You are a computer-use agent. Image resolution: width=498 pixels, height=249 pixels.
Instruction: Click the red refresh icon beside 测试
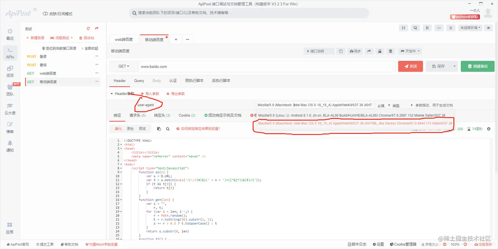(x=88, y=29)
